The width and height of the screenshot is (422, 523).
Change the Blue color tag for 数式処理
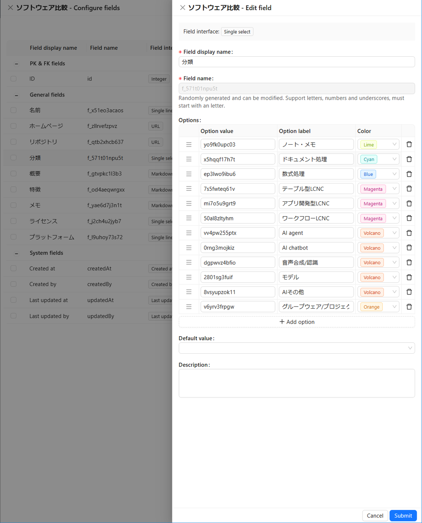coord(378,174)
